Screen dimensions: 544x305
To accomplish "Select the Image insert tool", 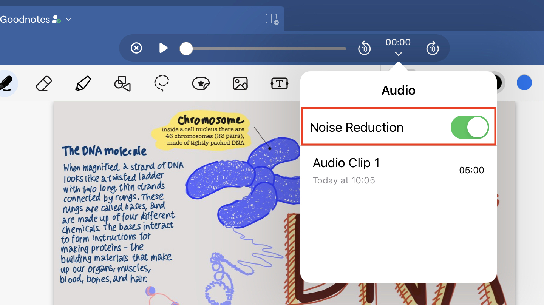I will point(240,83).
